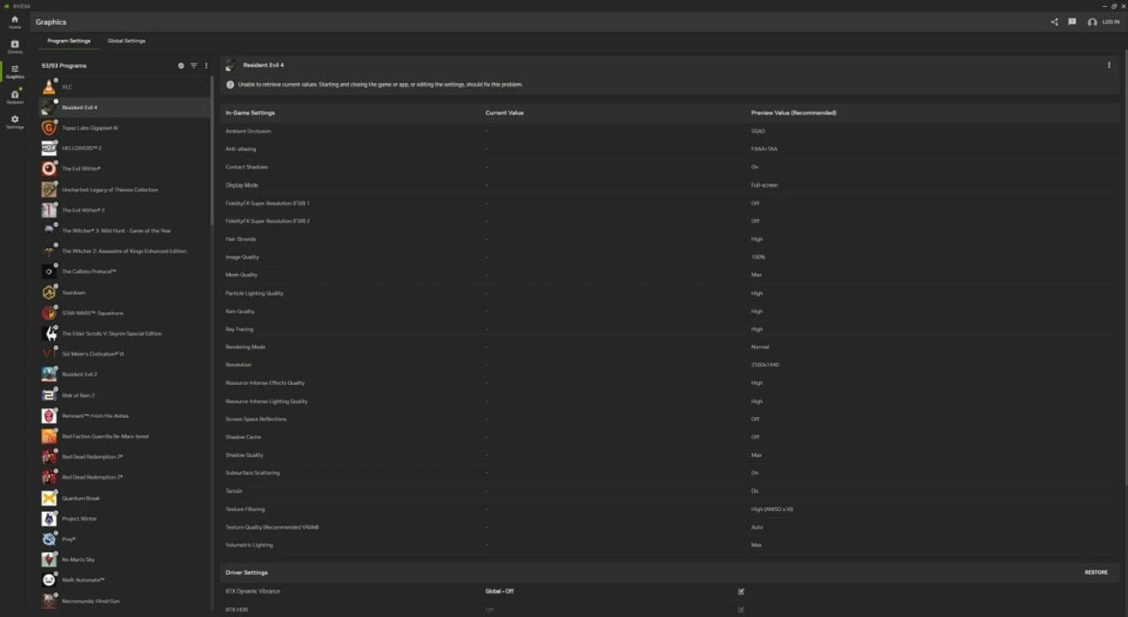Viewport: 1128px width, 617px height.
Task: Switch to the Program Settings tab
Action: [x=69, y=41]
